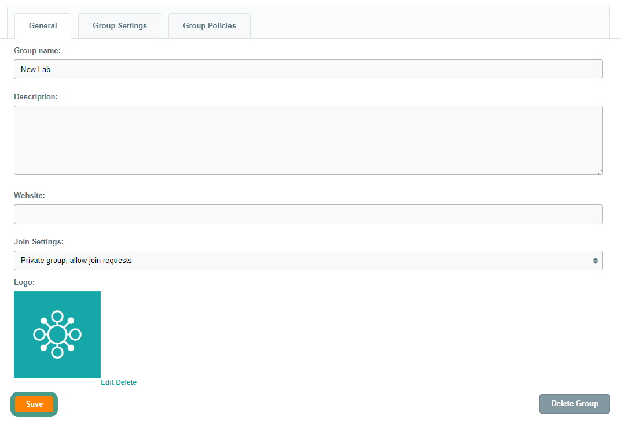Click the Delete link beside the logo
621x424 pixels.
point(127,382)
